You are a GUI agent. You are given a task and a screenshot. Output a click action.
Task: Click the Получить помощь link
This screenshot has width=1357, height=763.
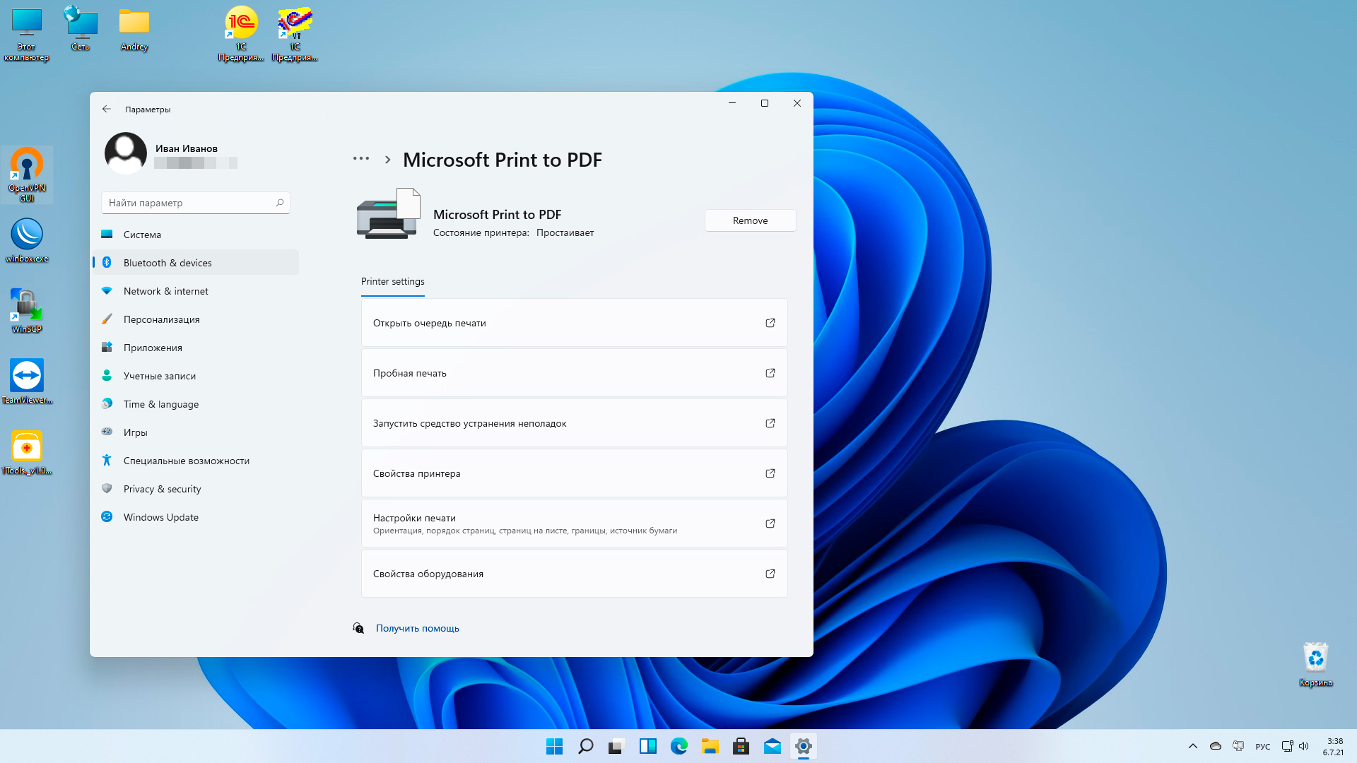point(417,628)
